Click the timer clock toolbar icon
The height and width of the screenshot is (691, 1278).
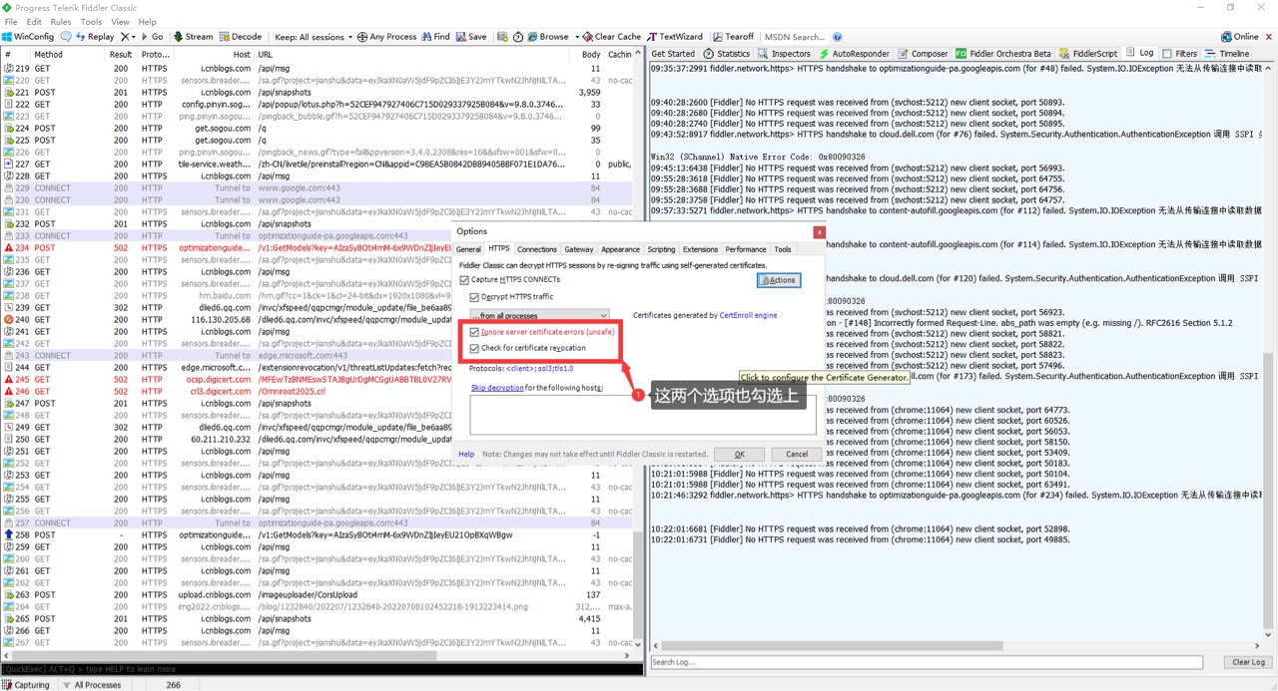pos(517,37)
